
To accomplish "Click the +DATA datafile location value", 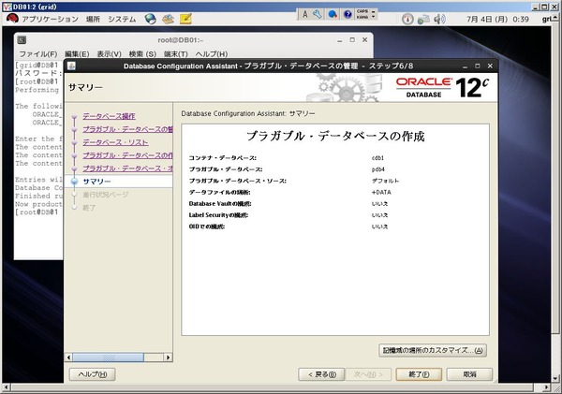I will coord(381,192).
